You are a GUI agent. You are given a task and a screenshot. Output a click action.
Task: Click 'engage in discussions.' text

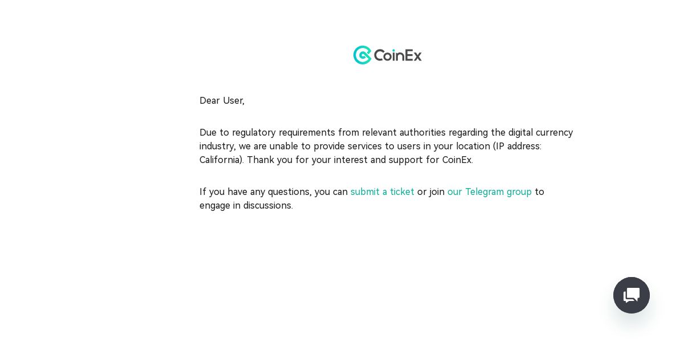[246, 205]
